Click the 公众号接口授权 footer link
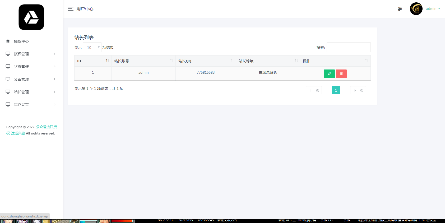Screen dimensions: 445x223 click(46, 127)
